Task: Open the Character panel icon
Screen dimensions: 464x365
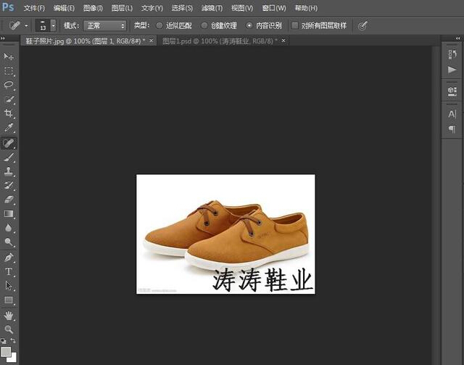Action: 452,114
